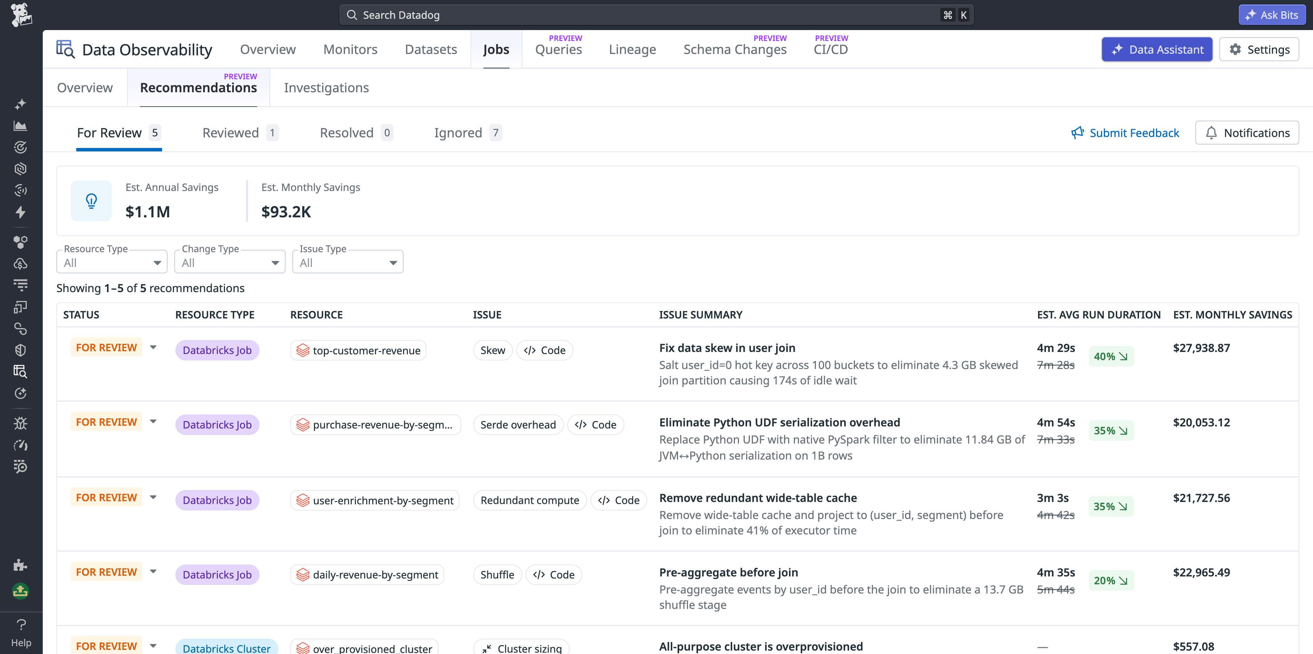Open the CI/CD tab

[830, 50]
